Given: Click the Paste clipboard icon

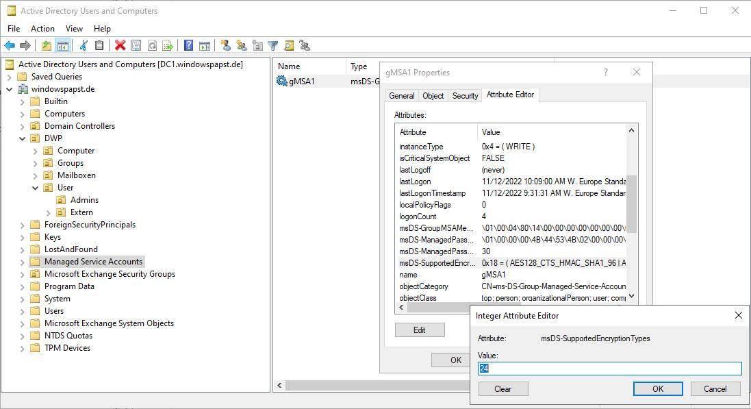Looking at the screenshot, I should coord(99,46).
